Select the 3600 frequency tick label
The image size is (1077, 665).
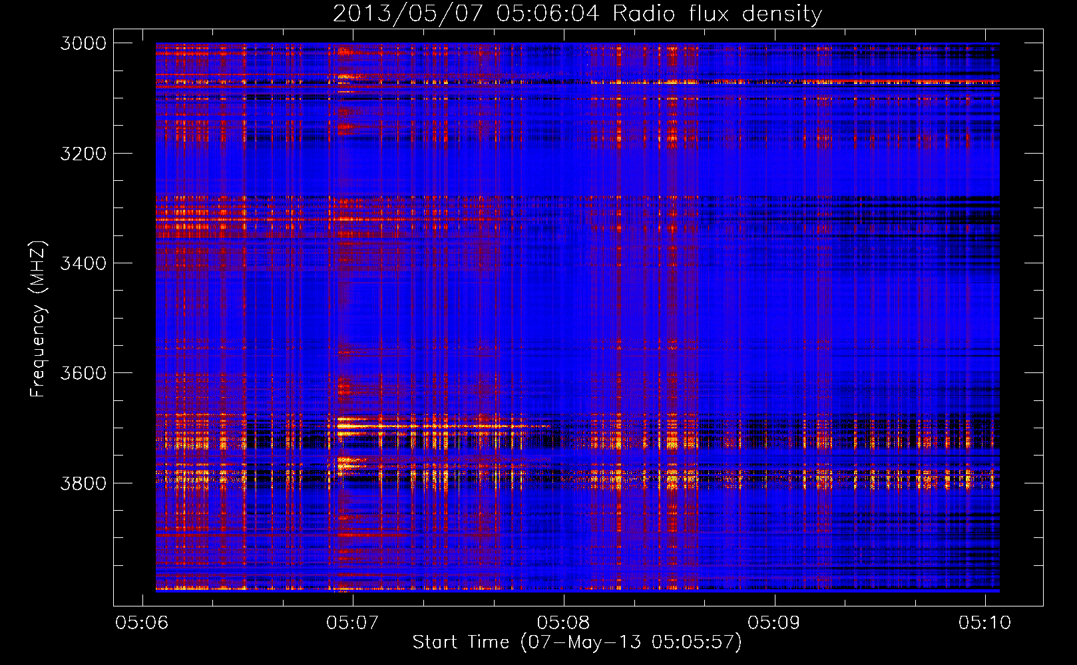point(83,373)
